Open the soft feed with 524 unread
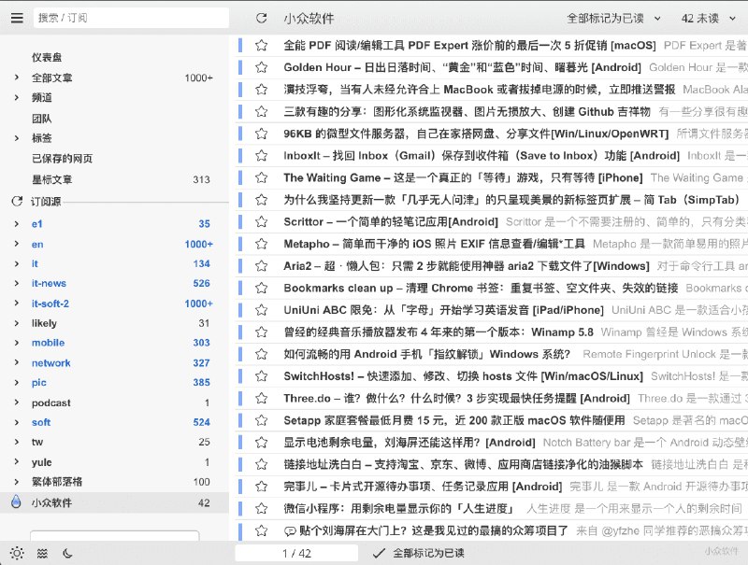 pos(39,421)
